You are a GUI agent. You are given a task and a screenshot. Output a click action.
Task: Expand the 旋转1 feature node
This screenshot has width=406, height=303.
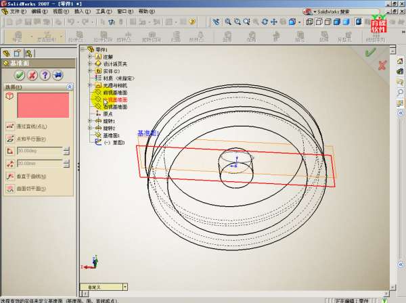click(89, 121)
